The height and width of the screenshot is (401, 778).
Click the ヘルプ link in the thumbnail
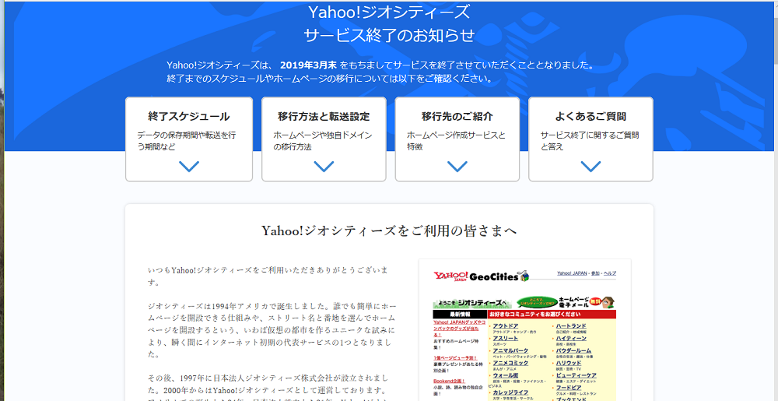610,273
